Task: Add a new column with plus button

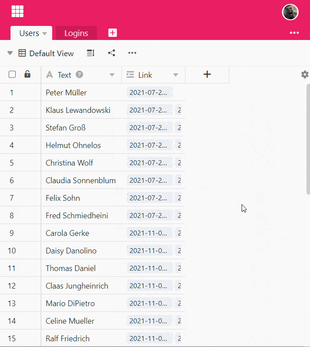Action: [x=207, y=75]
